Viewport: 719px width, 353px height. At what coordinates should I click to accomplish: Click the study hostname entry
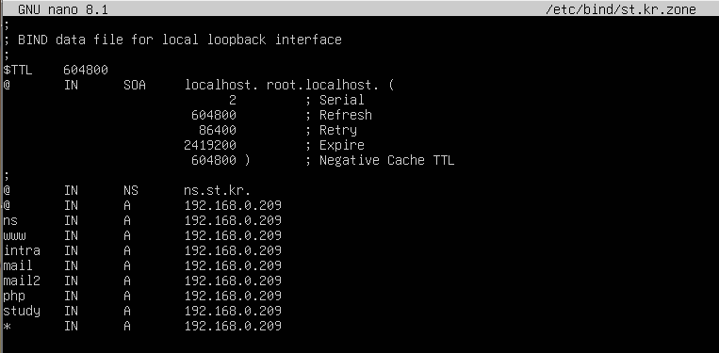(x=22, y=312)
